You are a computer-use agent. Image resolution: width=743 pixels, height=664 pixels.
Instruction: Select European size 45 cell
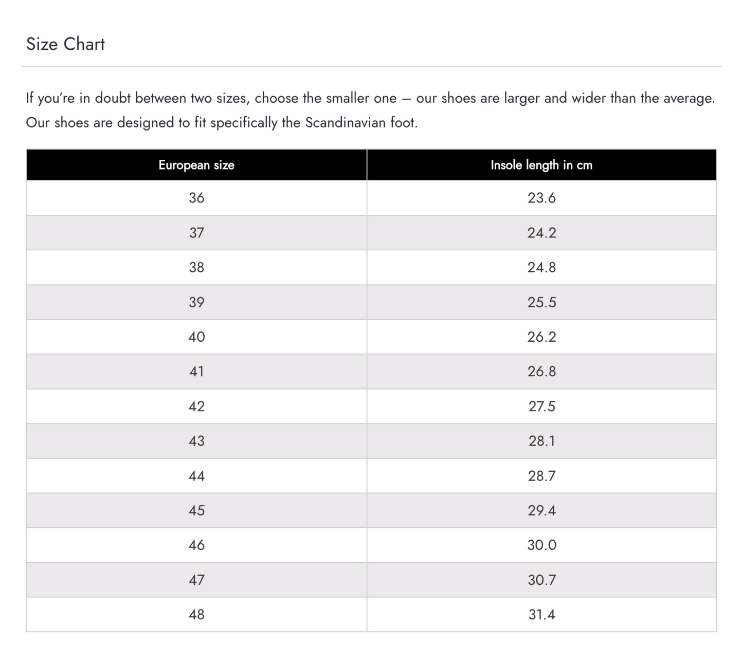196,510
